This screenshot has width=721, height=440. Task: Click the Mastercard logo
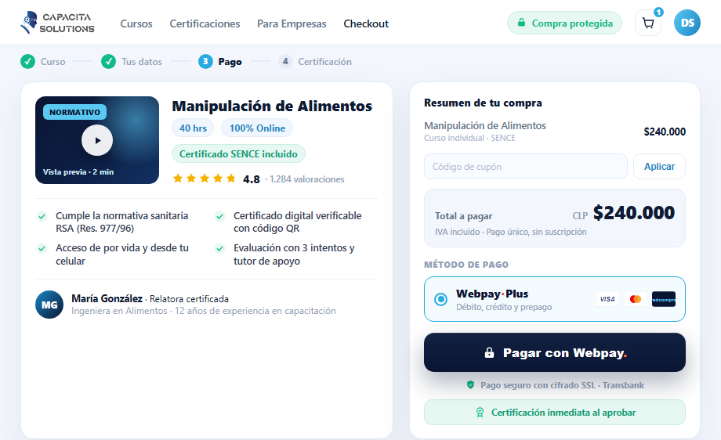click(636, 299)
